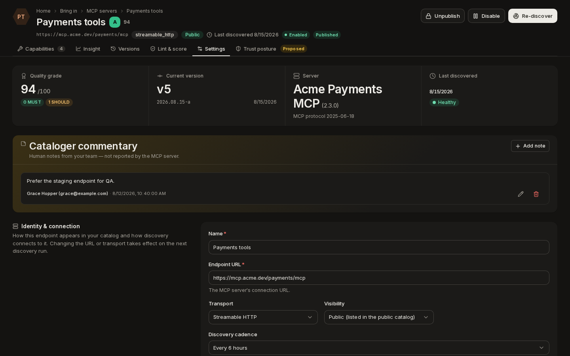Go to the Versions tab
The height and width of the screenshot is (356, 570).
125,49
